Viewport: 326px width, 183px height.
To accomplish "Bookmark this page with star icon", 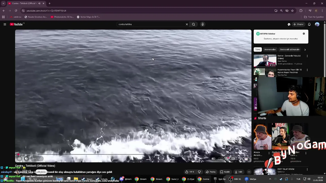I will tap(292, 11).
